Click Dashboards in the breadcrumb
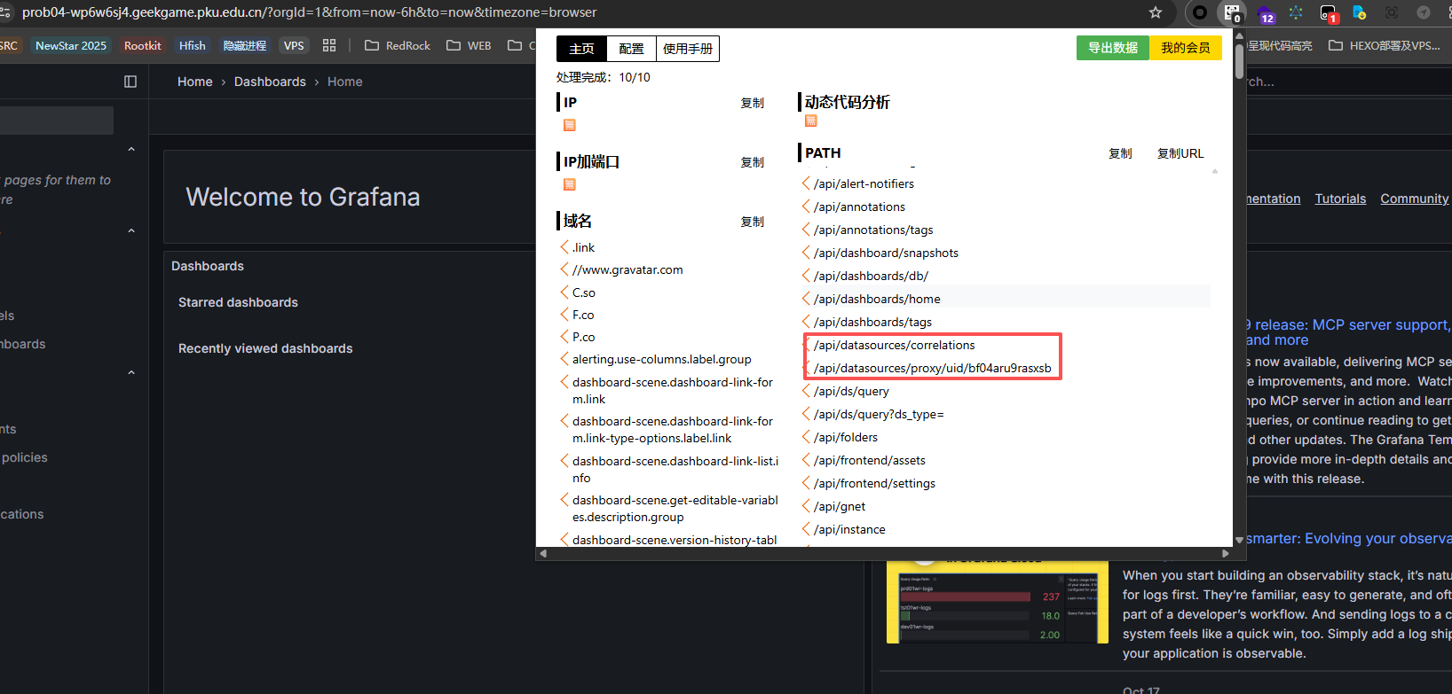Screen dimensions: 1452x694 point(270,82)
